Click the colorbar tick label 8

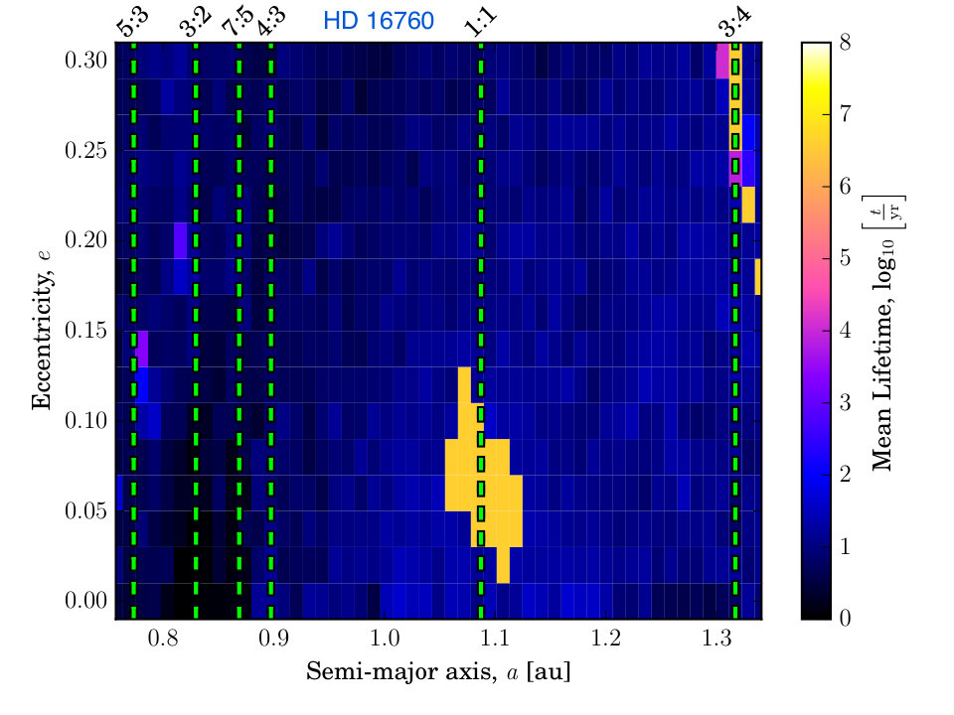click(x=845, y=43)
